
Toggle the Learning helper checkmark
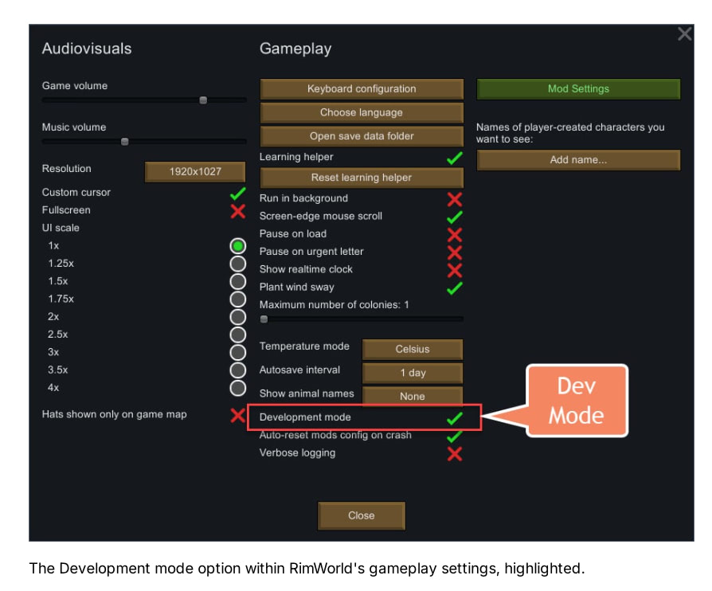point(454,158)
